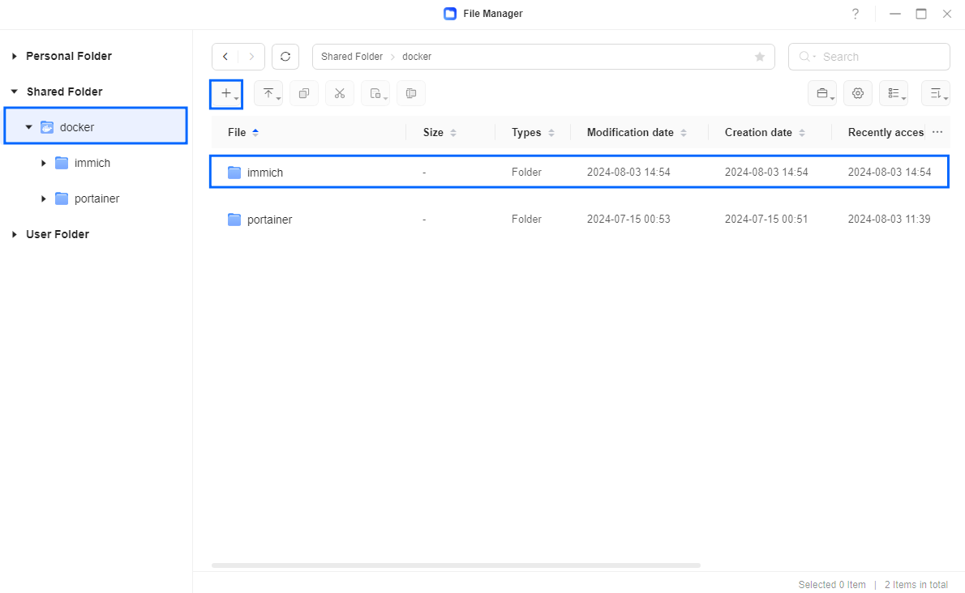Add docker path to favorites star
965x593 pixels.
pos(760,57)
